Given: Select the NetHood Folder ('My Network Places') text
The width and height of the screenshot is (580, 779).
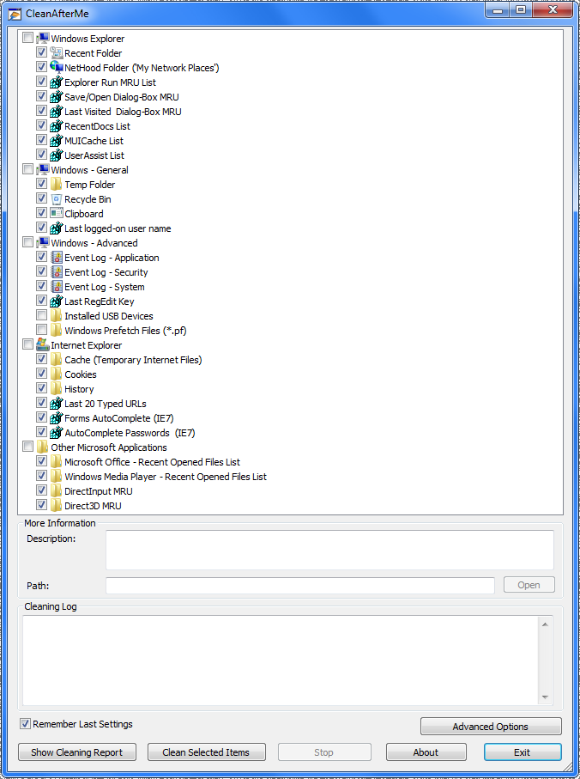Looking at the screenshot, I should pos(142,68).
